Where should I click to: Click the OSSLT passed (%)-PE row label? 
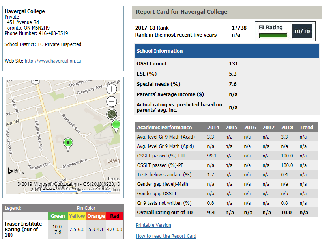pyautogui.click(x=160, y=165)
